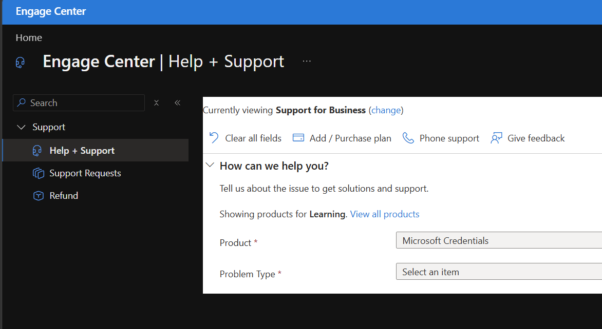Click the Refund cube icon

pyautogui.click(x=39, y=196)
